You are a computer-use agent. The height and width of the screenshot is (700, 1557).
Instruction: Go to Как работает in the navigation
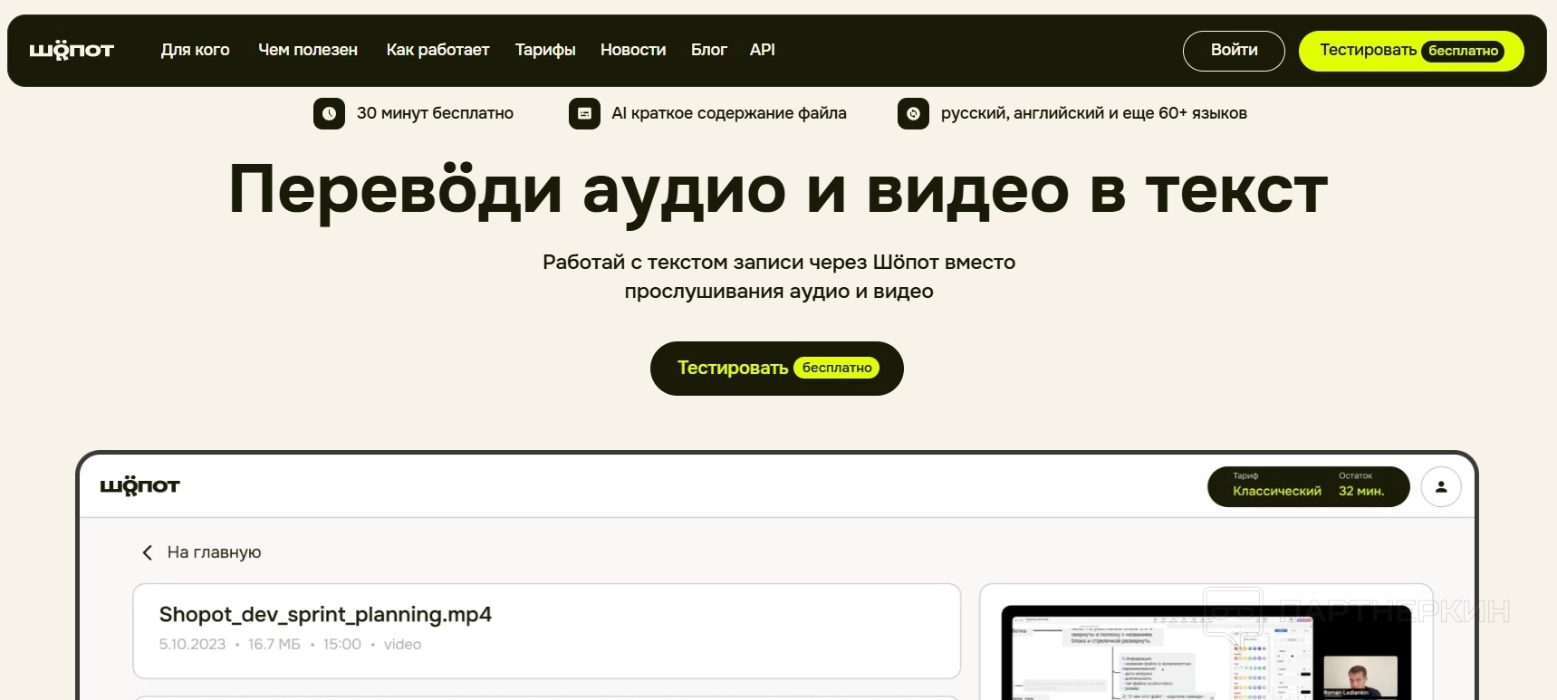pos(437,50)
